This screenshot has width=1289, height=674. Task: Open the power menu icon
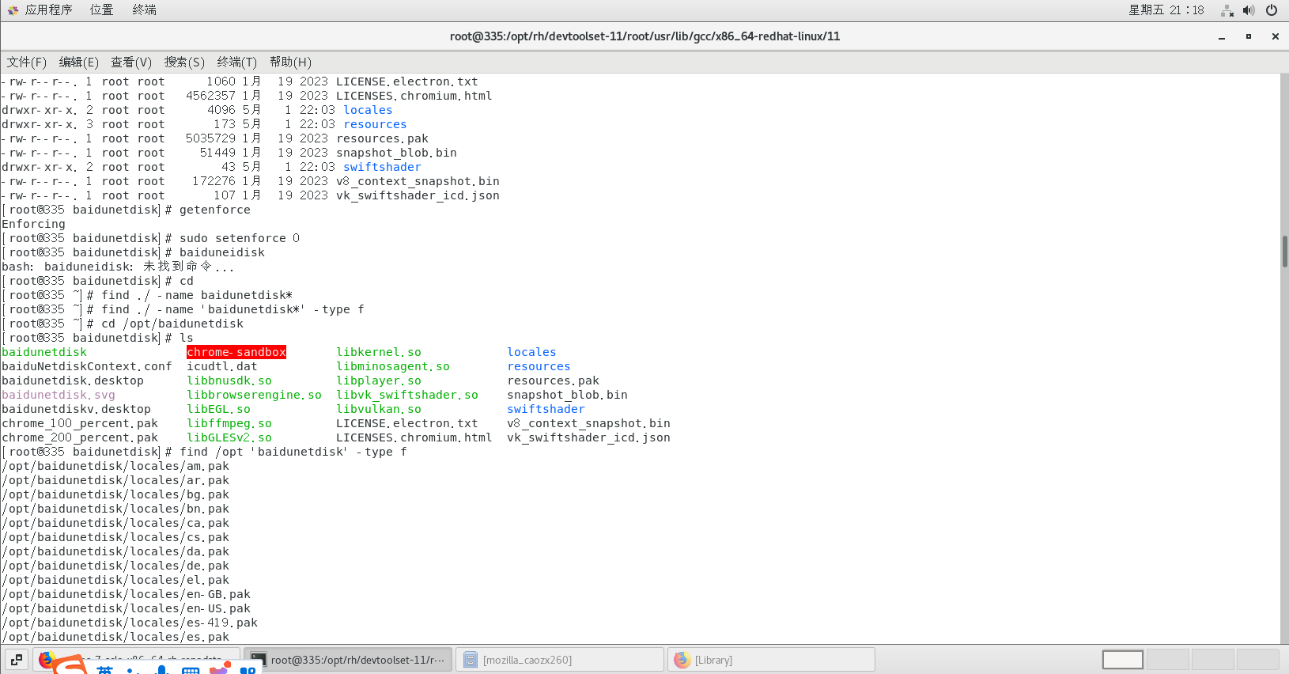pos(1272,10)
